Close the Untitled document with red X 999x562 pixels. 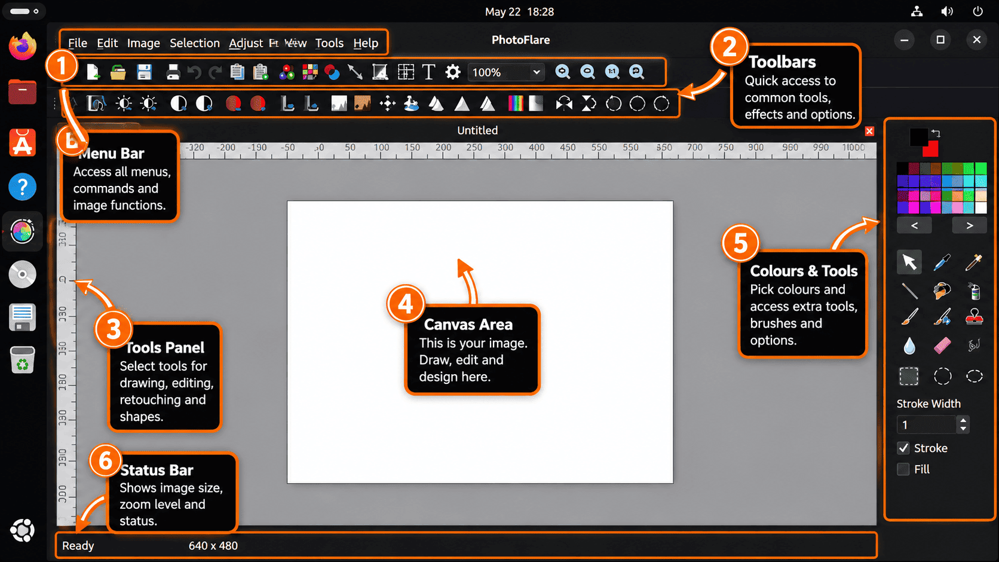coord(869,131)
